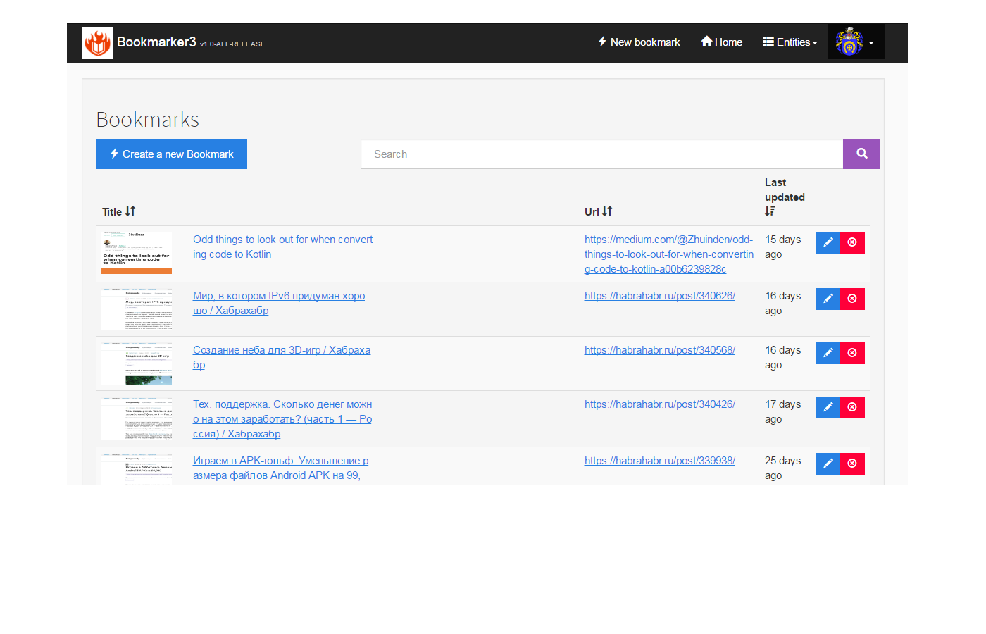Expand the Entities dropdown menu

(x=790, y=42)
